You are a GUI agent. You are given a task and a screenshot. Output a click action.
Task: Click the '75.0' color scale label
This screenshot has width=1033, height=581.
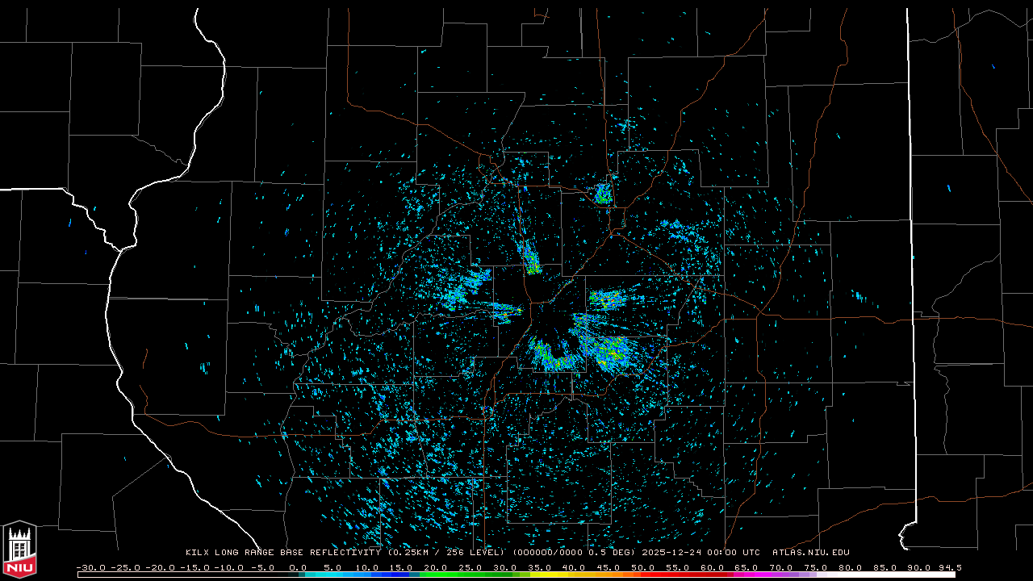(x=817, y=567)
